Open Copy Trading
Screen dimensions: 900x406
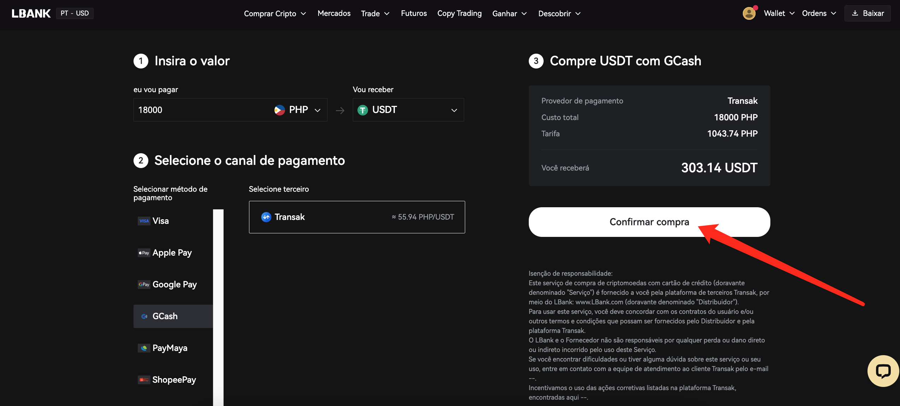(459, 13)
